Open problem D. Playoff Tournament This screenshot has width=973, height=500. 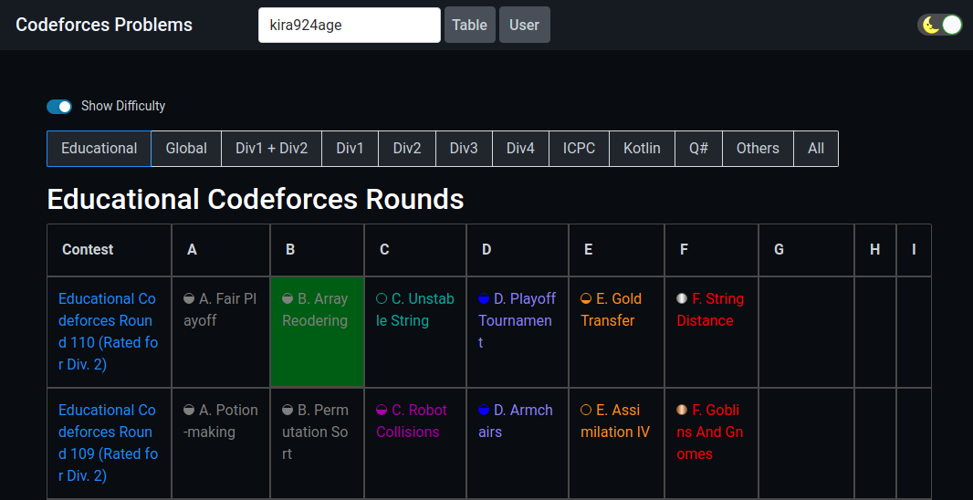pos(517,321)
